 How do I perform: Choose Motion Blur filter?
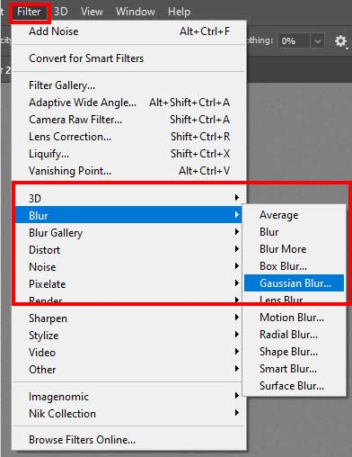point(292,318)
